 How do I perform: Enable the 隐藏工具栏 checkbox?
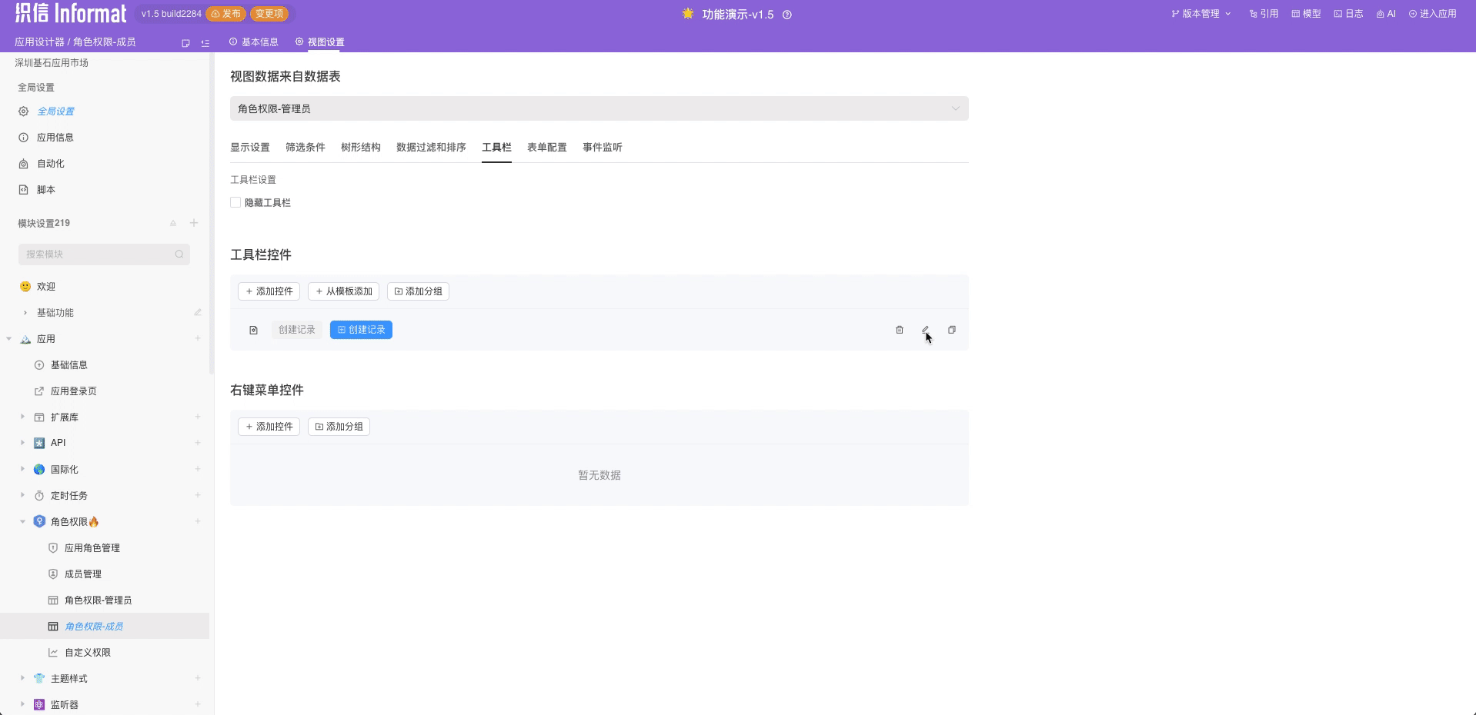tap(235, 202)
